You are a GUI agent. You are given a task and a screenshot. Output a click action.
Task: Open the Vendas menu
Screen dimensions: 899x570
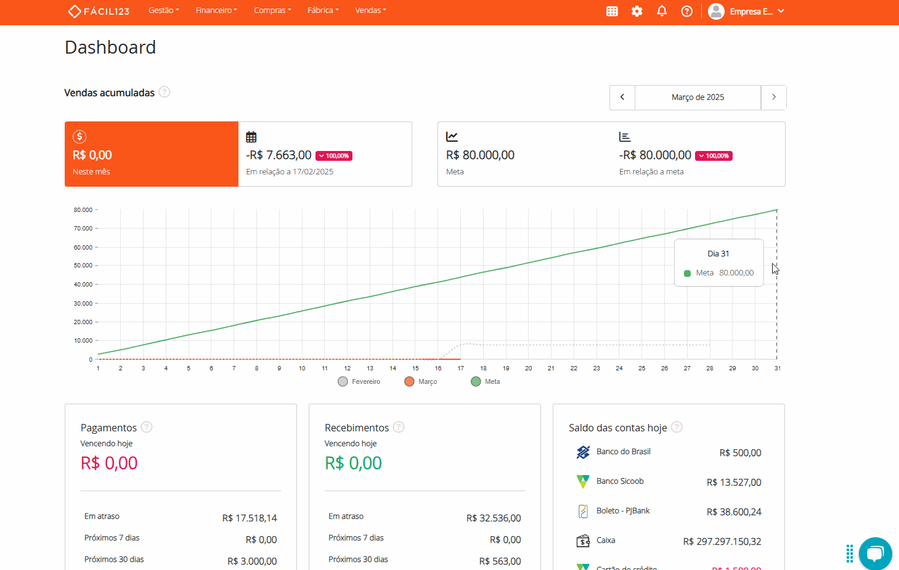coord(370,10)
